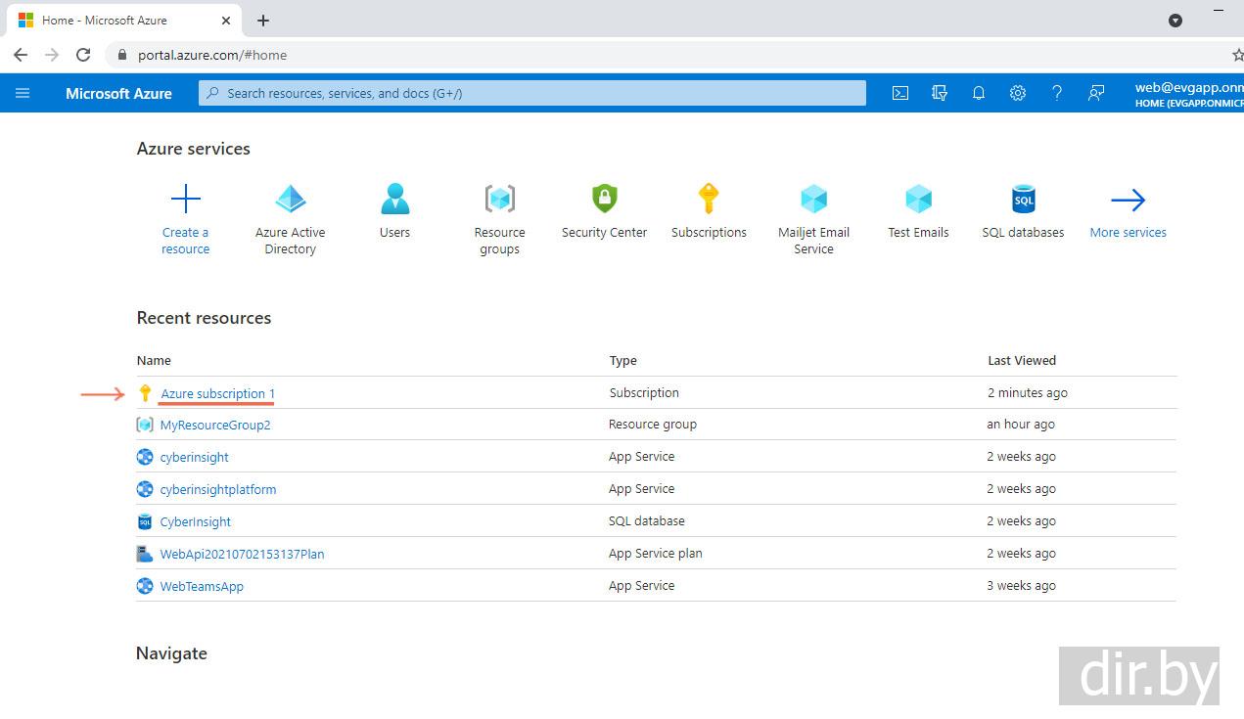The height and width of the screenshot is (719, 1244).
Task: Open the Directories and subscriptions filter icon
Action: (940, 93)
